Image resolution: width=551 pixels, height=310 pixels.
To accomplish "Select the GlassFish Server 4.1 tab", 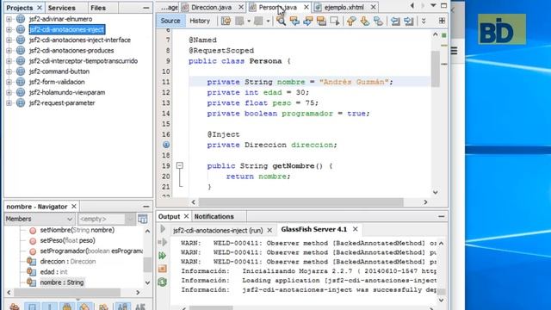I will pyautogui.click(x=313, y=230).
